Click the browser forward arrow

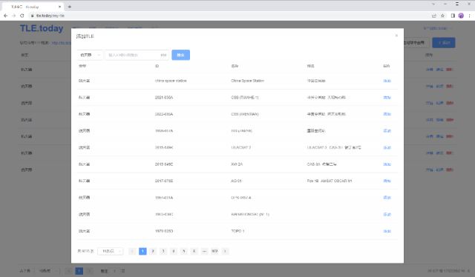(13, 16)
